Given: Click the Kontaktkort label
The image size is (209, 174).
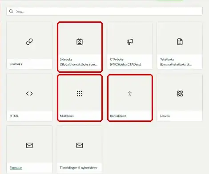Looking at the screenshot, I should click(118, 116).
